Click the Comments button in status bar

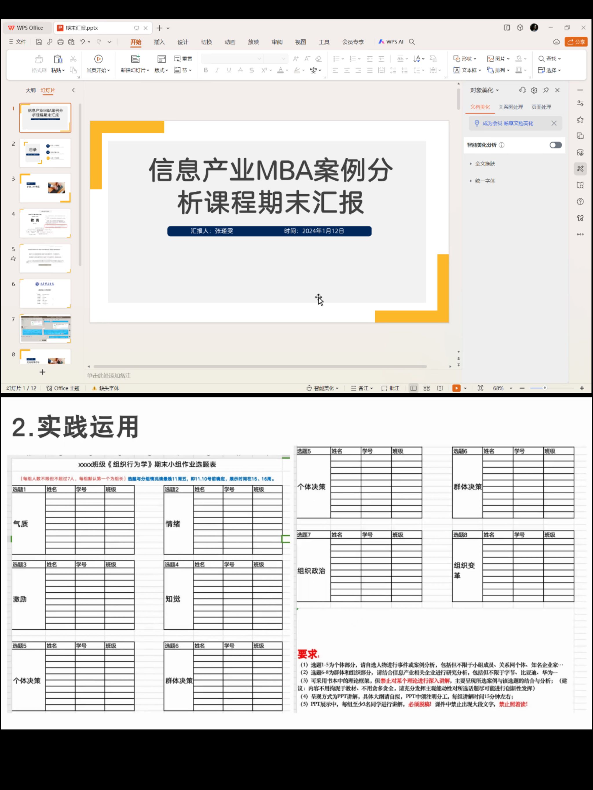pyautogui.click(x=390, y=388)
